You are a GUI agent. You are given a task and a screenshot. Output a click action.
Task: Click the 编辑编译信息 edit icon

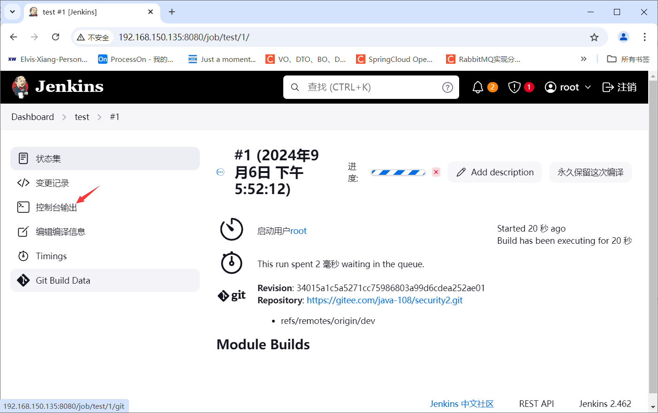click(x=23, y=232)
